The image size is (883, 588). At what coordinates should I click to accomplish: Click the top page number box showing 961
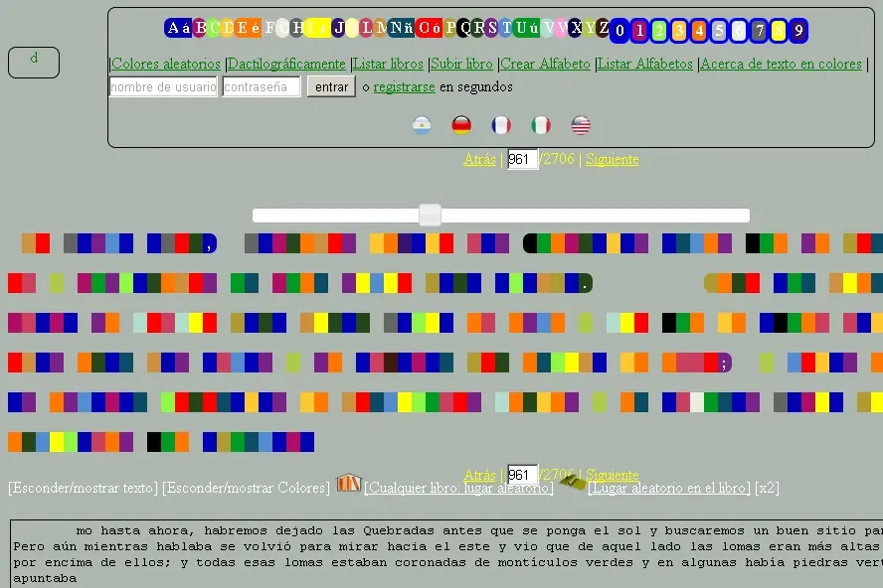(x=522, y=159)
